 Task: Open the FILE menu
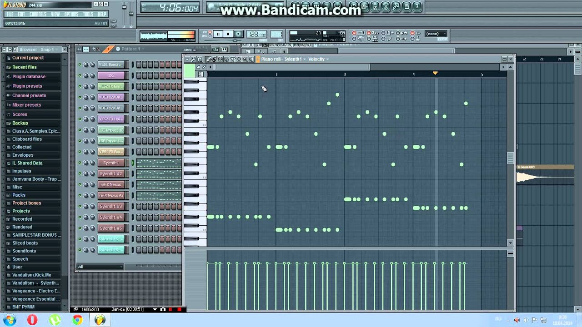10,14
